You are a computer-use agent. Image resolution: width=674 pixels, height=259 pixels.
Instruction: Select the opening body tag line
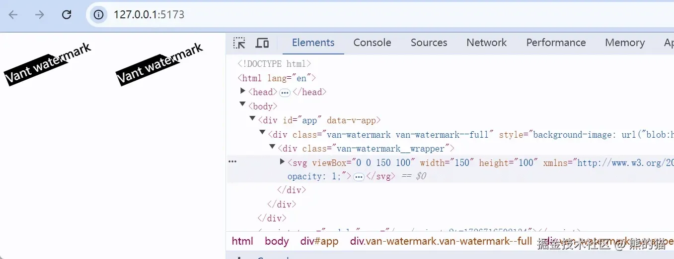(x=263, y=106)
